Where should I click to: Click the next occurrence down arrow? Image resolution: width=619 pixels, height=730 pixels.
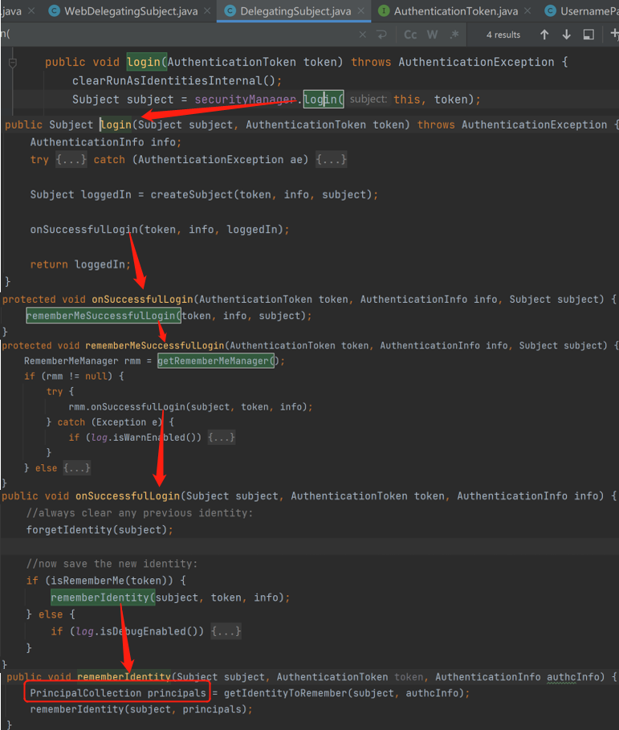pos(566,35)
